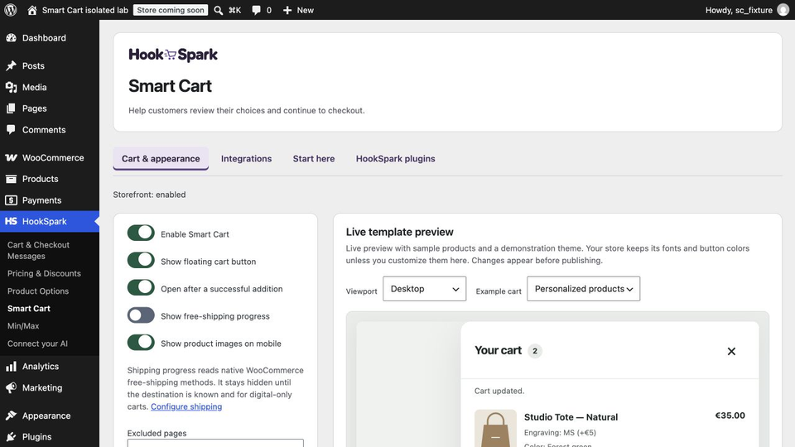Click the 0 comments count
Screen dimensions: 795x447
[x=268, y=10]
